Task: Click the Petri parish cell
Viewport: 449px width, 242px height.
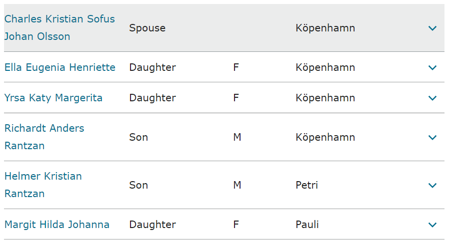Action: (x=306, y=185)
